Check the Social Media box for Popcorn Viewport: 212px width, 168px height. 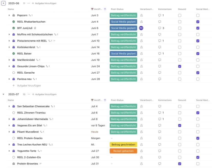tap(198, 15)
